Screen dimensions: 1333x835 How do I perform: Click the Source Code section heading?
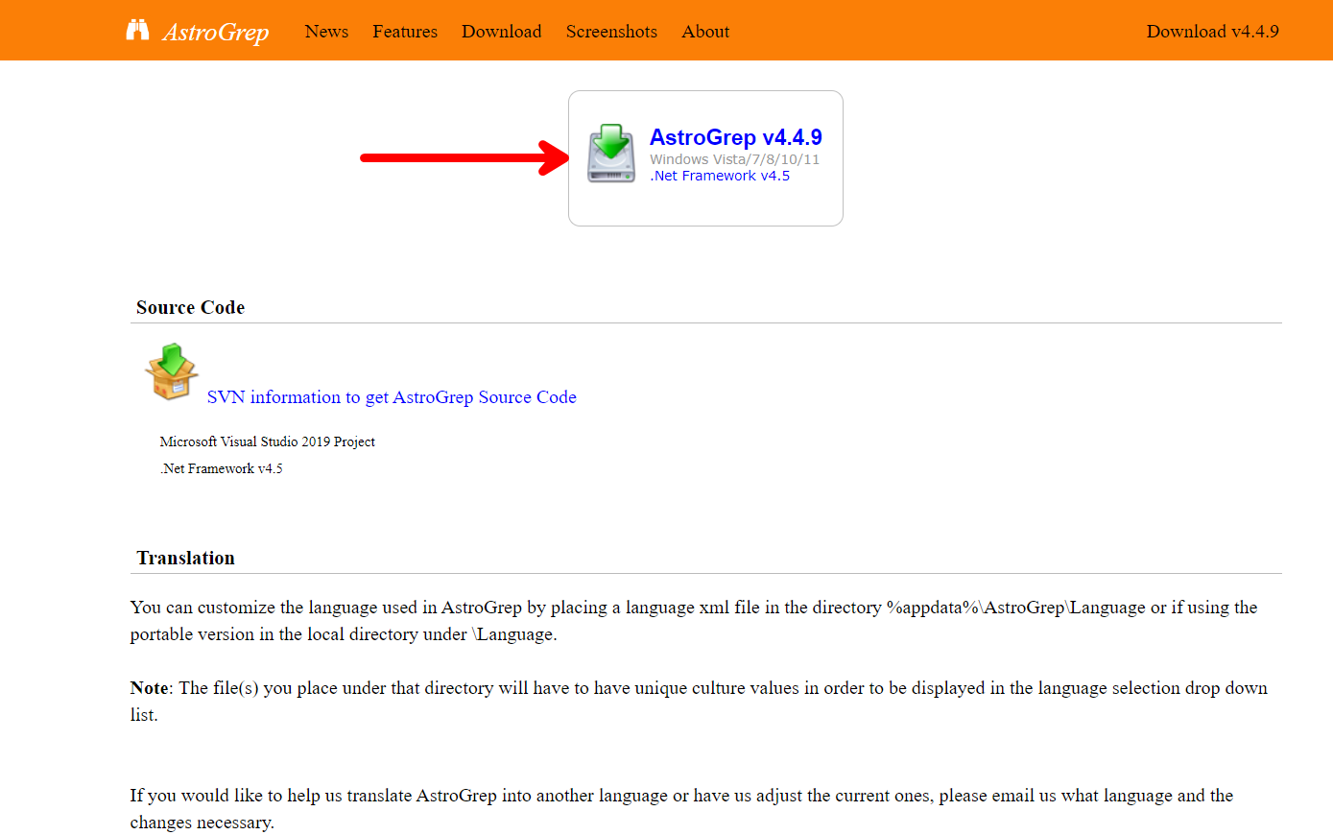point(190,307)
